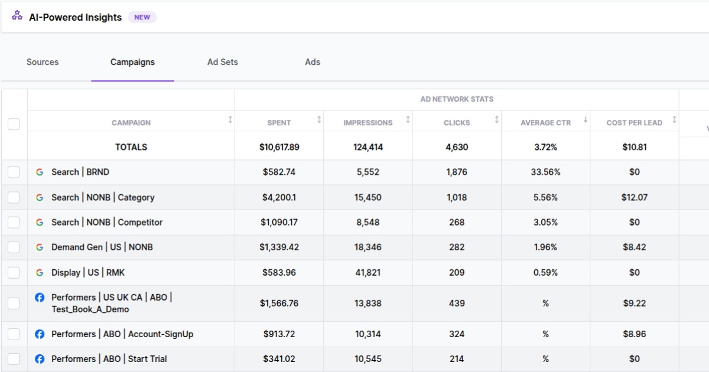Click the AVERAGE CTR header label
The width and height of the screenshot is (709, 372).
545,123
